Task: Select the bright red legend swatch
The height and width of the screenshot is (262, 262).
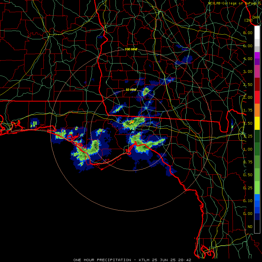Action: (x=257, y=98)
